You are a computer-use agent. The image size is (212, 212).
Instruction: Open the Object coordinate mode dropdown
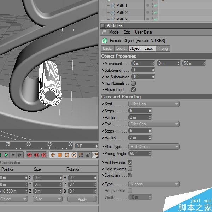point(13,199)
